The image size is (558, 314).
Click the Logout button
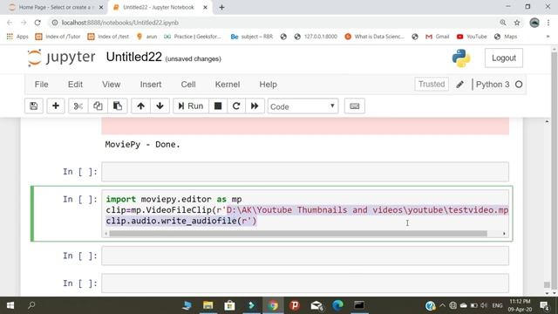point(504,58)
